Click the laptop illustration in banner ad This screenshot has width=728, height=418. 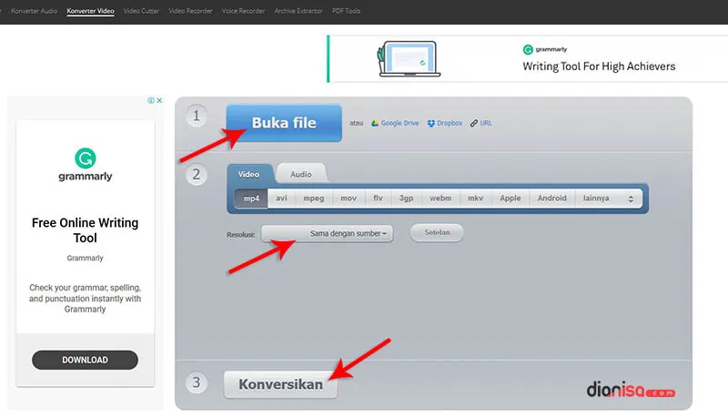(x=409, y=59)
